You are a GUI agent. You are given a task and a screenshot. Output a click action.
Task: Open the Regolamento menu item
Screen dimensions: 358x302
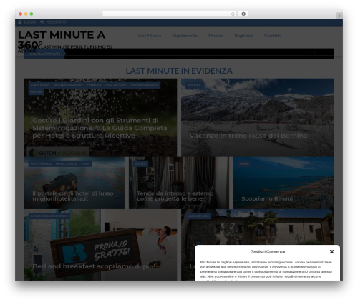coord(185,36)
